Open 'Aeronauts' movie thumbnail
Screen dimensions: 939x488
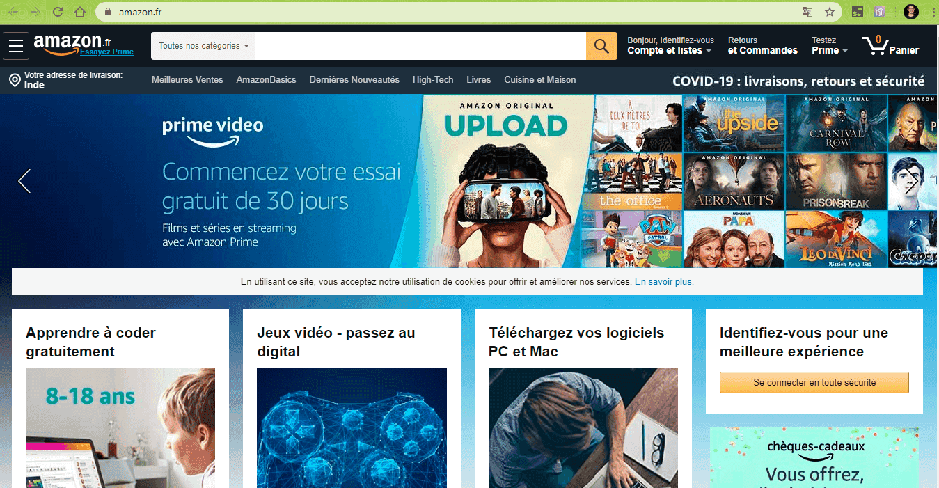(734, 182)
